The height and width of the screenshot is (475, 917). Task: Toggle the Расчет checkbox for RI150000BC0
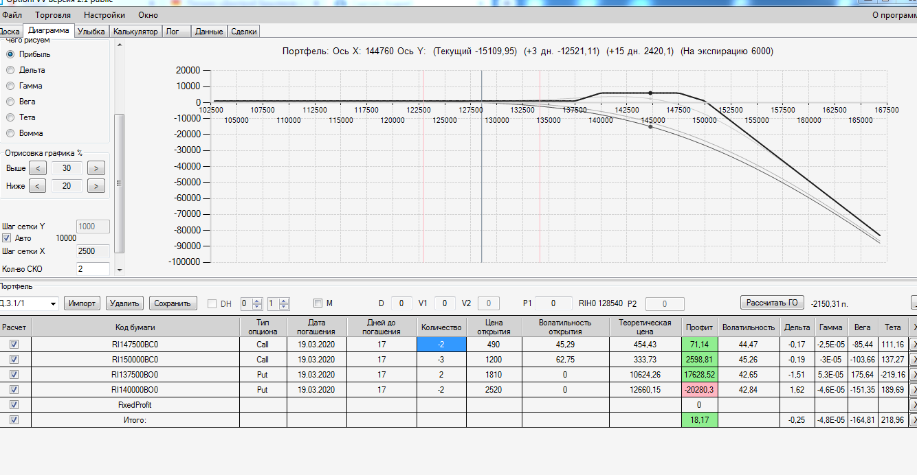pos(14,360)
